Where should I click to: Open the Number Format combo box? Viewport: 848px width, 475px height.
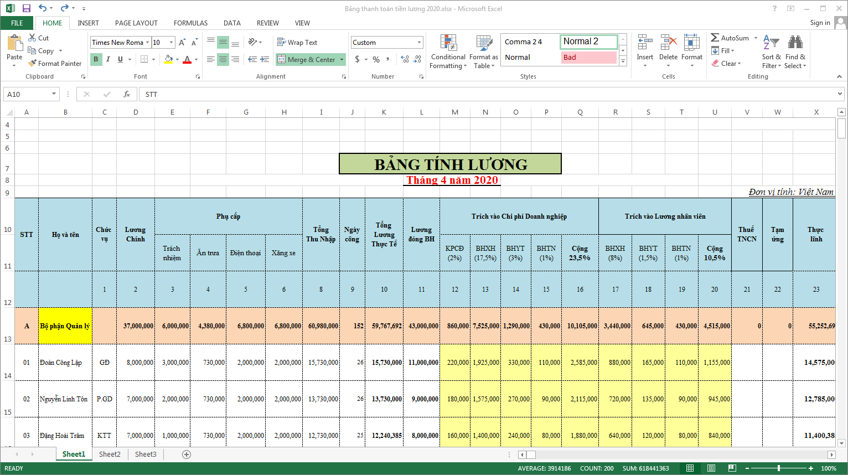[386, 42]
